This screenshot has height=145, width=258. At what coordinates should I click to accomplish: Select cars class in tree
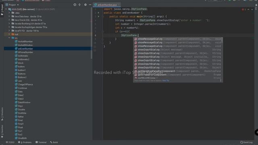click(20, 81)
